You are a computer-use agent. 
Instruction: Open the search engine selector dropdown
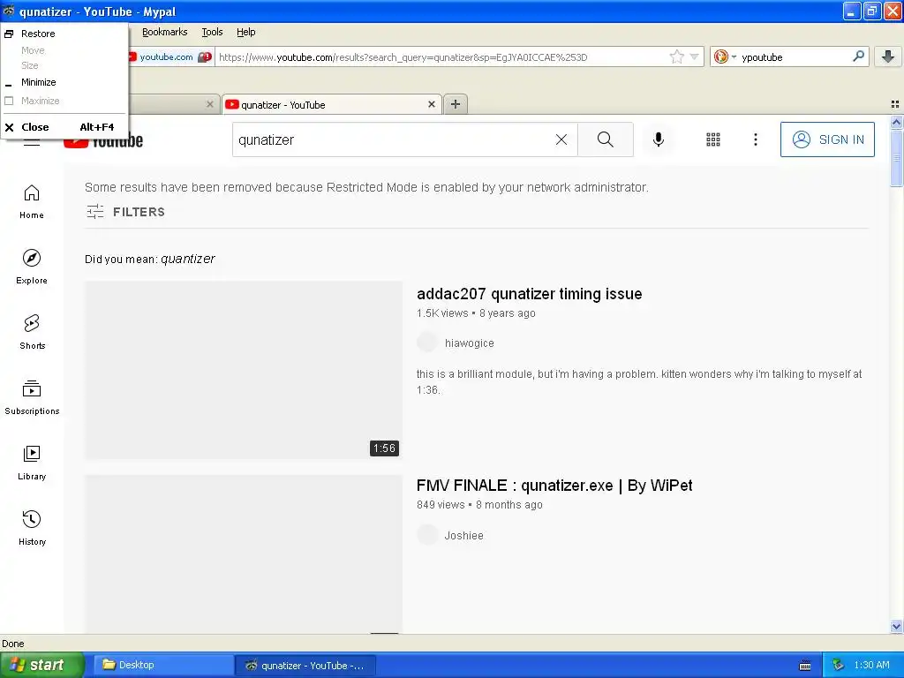click(x=726, y=56)
